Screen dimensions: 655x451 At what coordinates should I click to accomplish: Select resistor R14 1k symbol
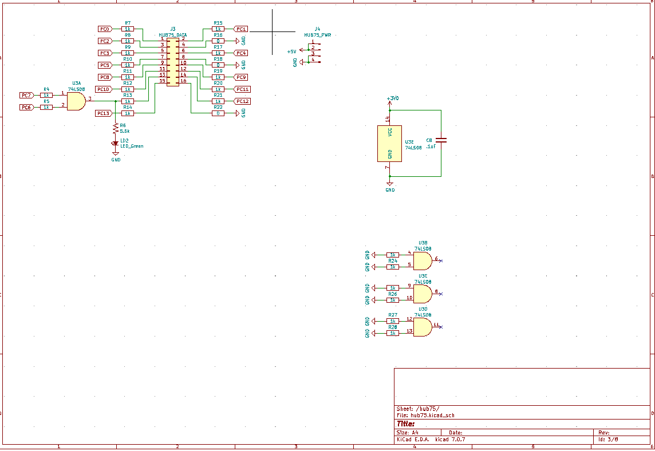tap(128, 113)
